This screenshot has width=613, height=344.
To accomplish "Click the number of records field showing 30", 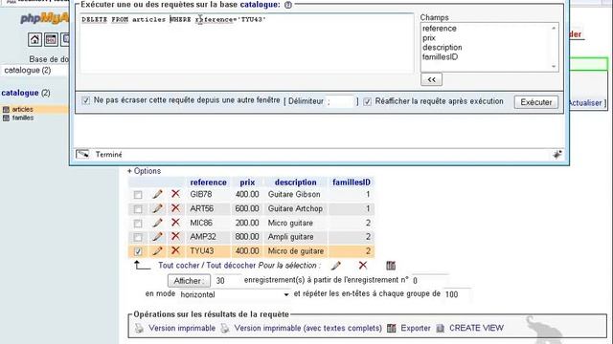I will click(227, 281).
